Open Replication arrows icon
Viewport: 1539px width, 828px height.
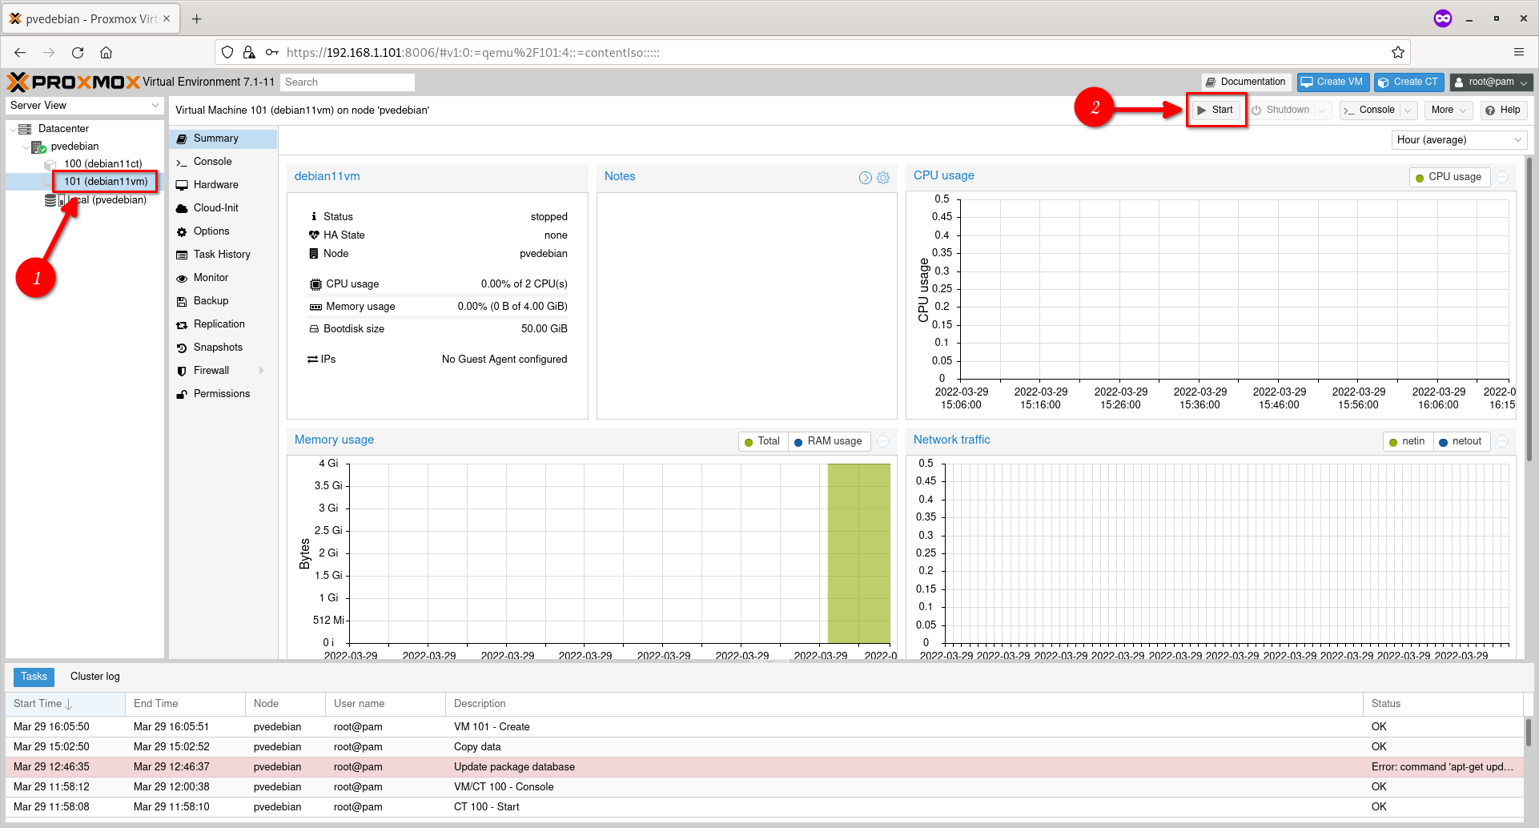[182, 324]
